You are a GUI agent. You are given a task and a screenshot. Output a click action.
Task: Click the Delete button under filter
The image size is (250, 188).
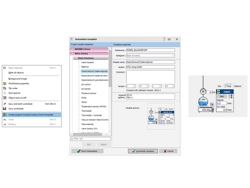coord(104,145)
